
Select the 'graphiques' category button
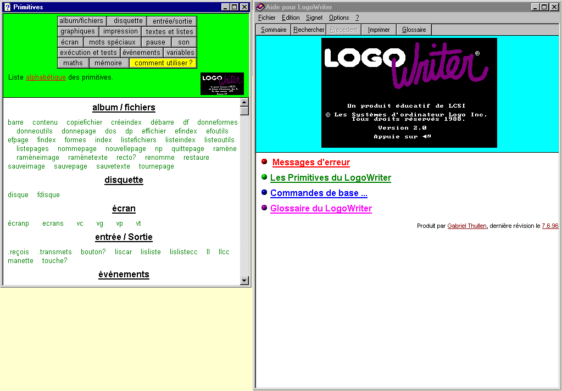pos(78,32)
